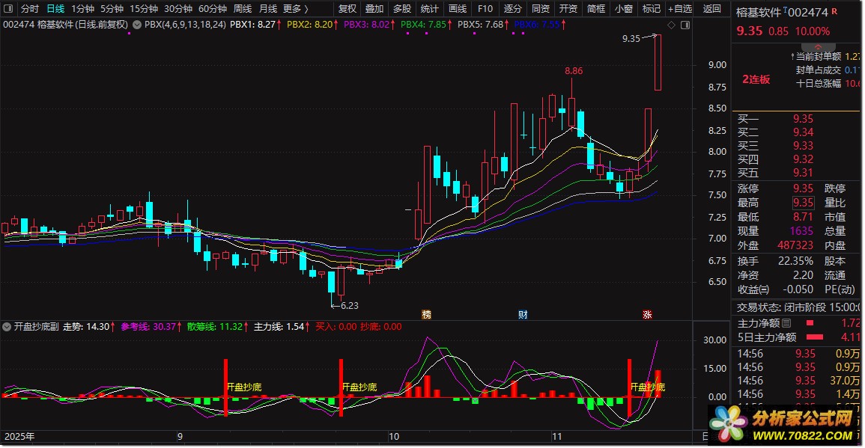Click 开资 toolbar button
The width and height of the screenshot is (865, 448).
tap(568, 9)
